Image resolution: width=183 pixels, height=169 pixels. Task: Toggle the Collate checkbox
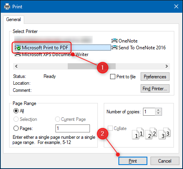[110, 128]
